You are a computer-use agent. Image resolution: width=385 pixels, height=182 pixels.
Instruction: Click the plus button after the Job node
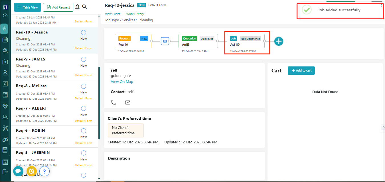tap(278, 41)
